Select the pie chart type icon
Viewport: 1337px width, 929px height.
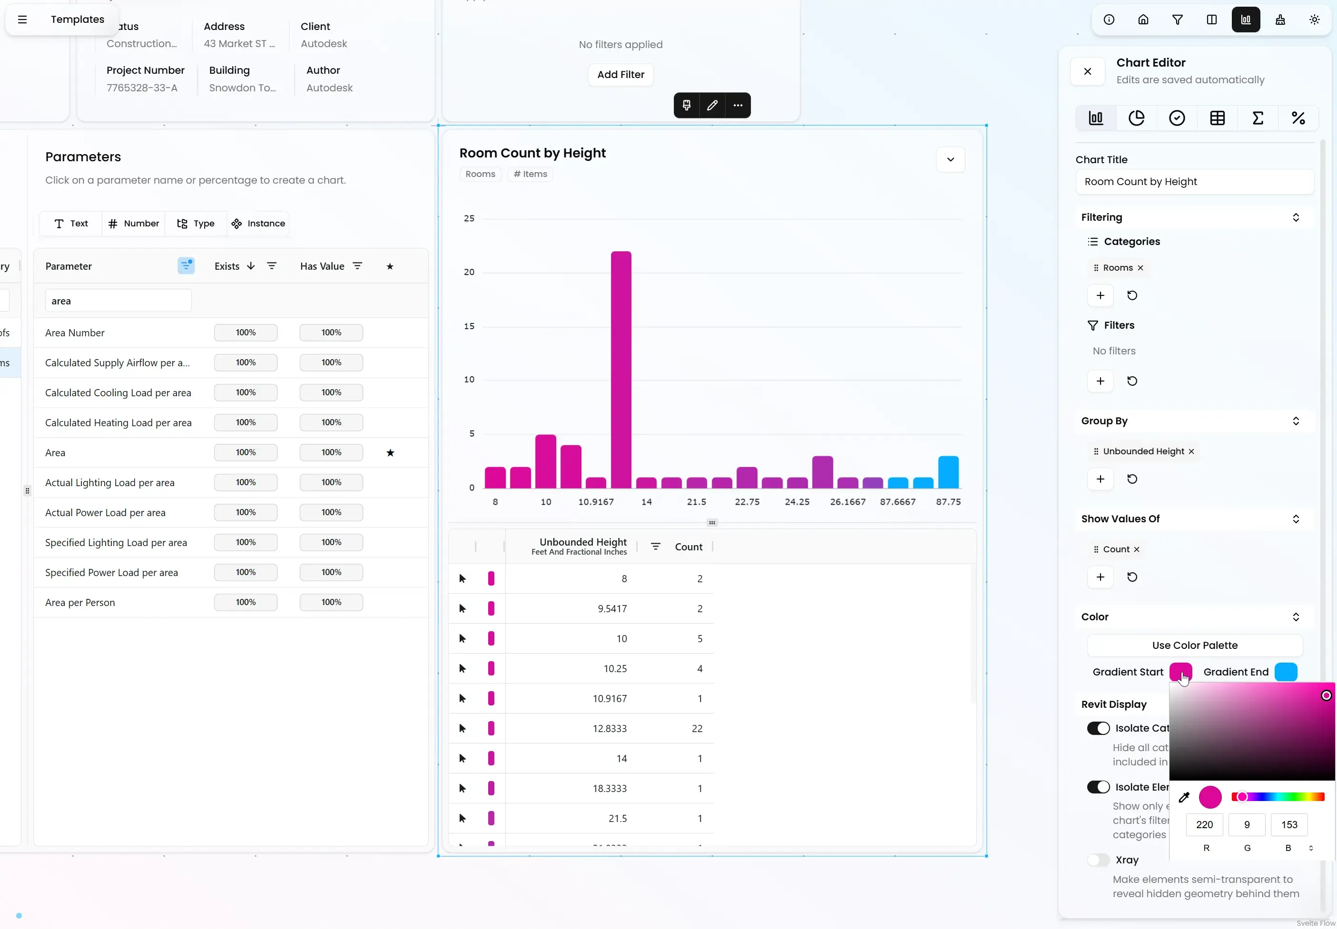click(x=1136, y=118)
